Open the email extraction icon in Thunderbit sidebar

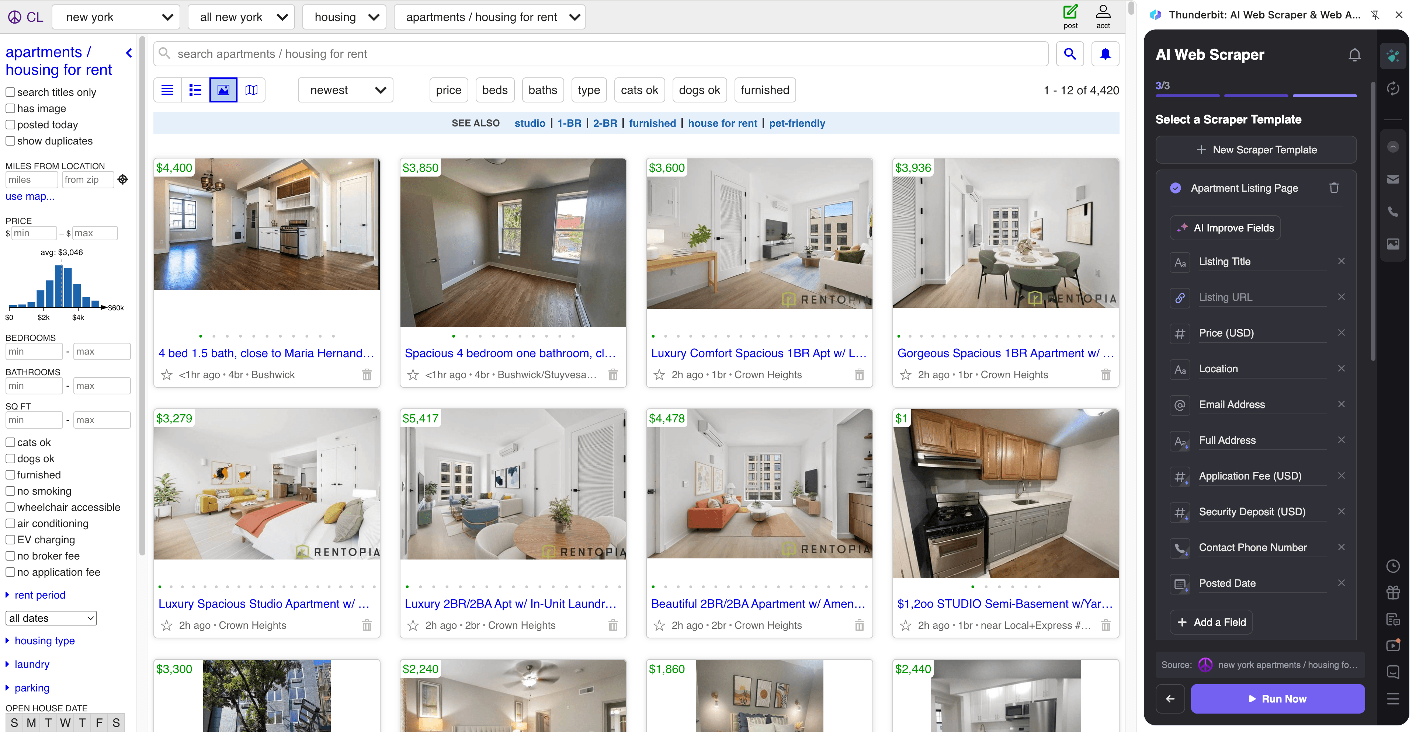(1394, 179)
